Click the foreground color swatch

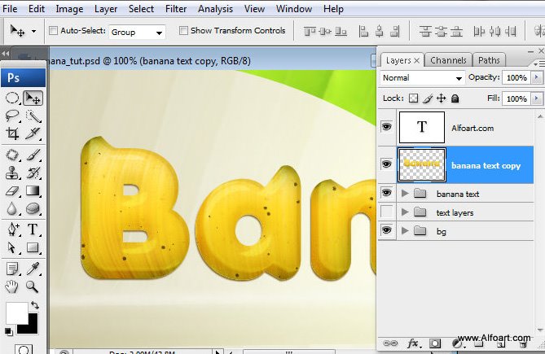coord(16,313)
